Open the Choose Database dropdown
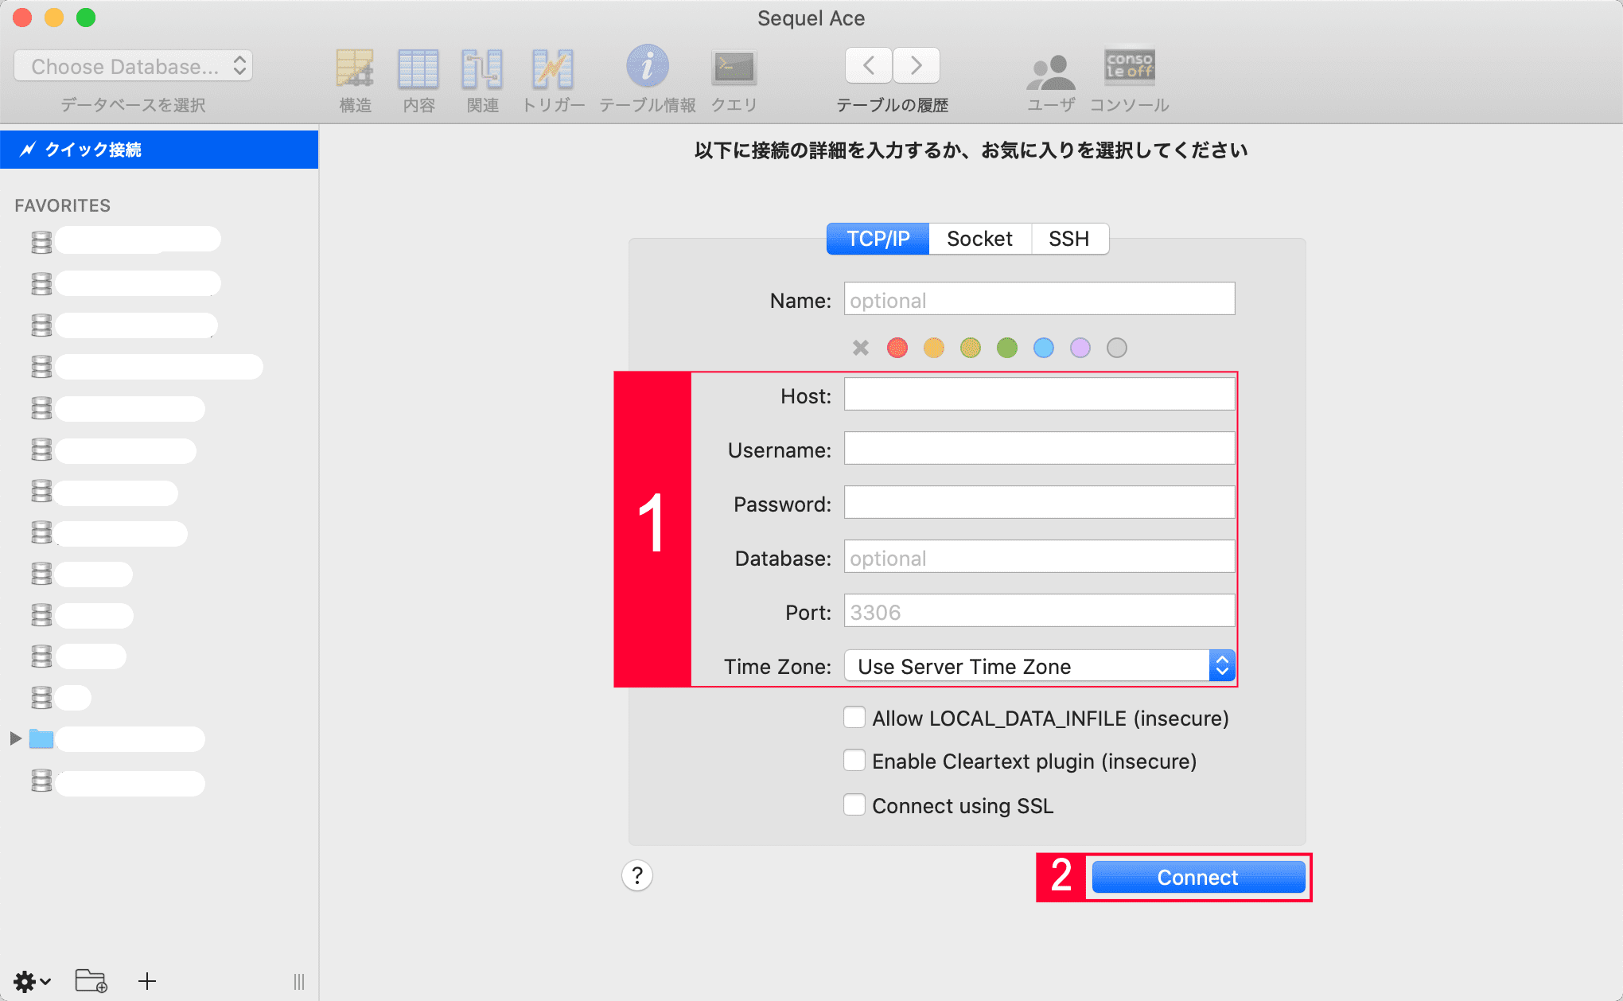 133,65
